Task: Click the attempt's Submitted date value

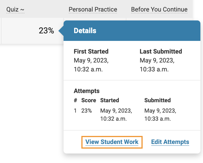Action: click(160, 115)
